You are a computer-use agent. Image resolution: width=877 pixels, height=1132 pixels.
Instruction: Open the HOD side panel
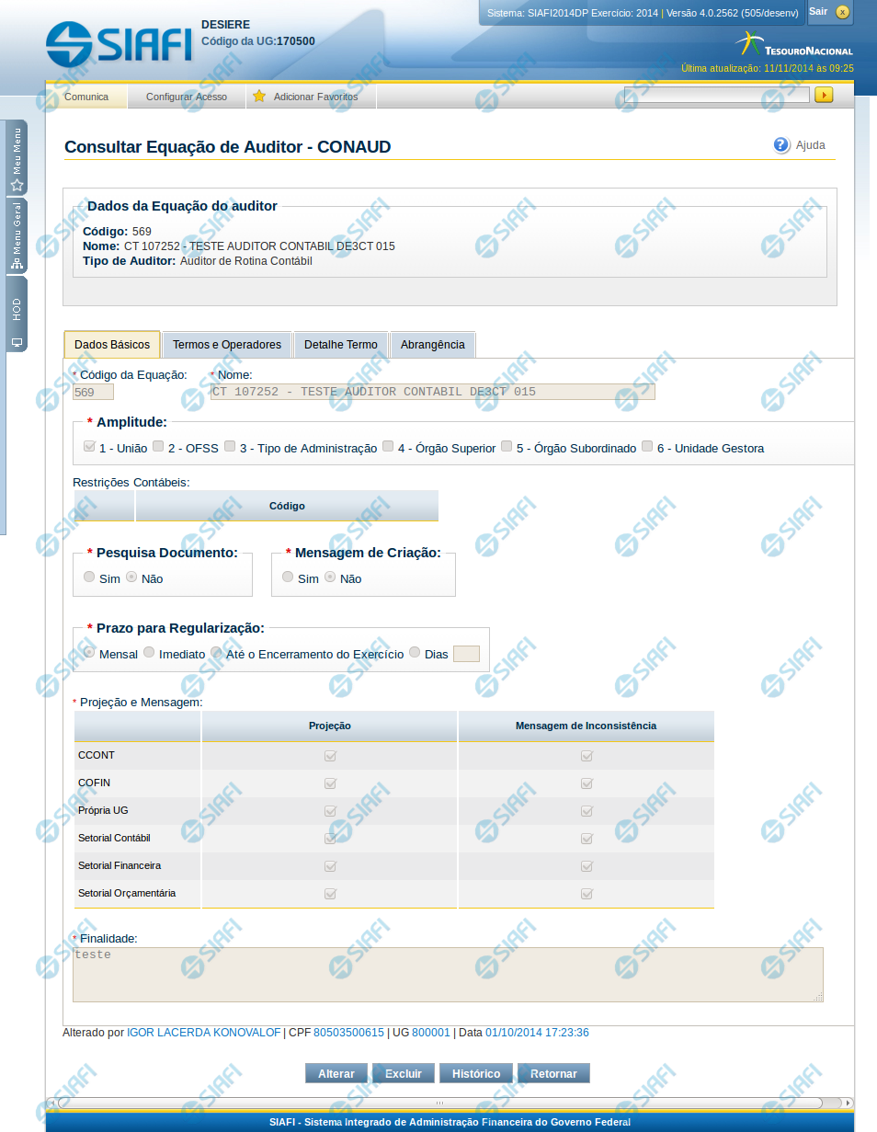pos(17,314)
